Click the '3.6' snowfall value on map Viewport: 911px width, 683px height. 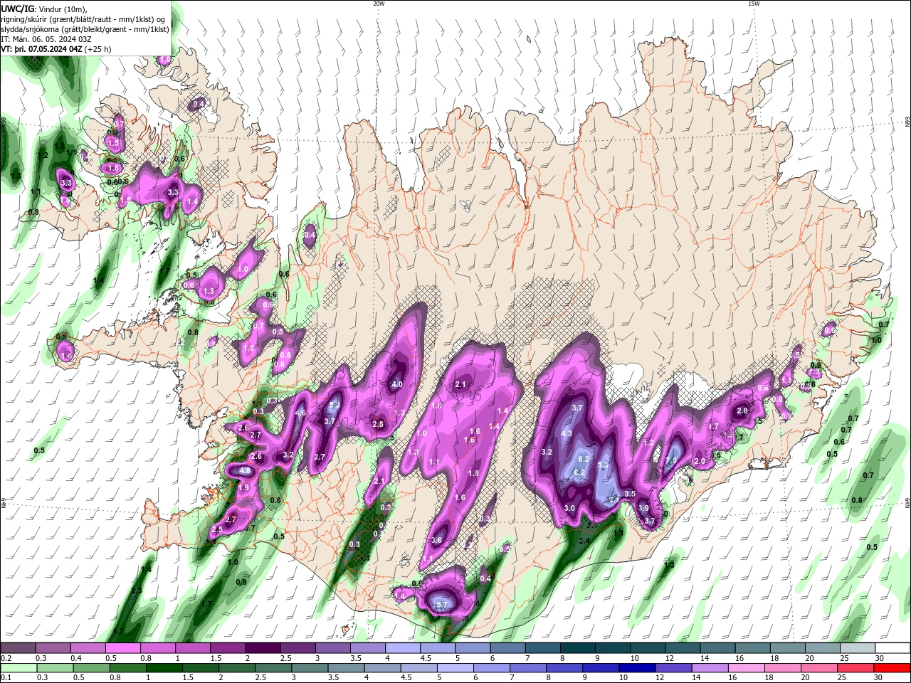click(x=436, y=541)
